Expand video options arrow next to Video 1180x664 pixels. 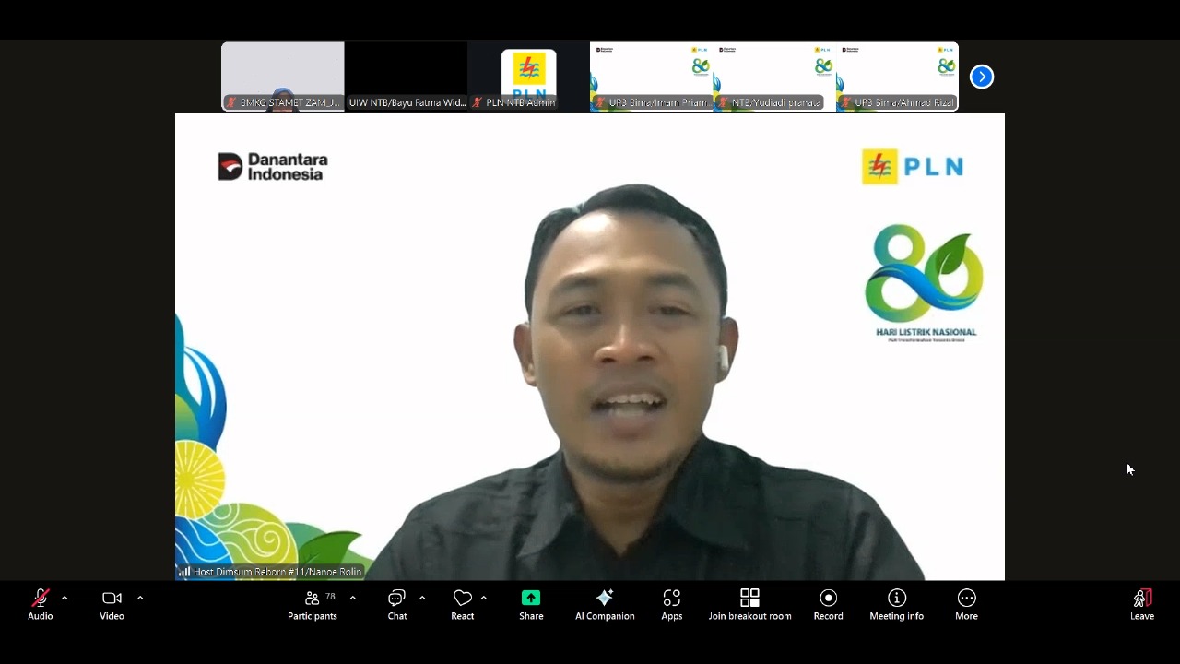point(140,599)
